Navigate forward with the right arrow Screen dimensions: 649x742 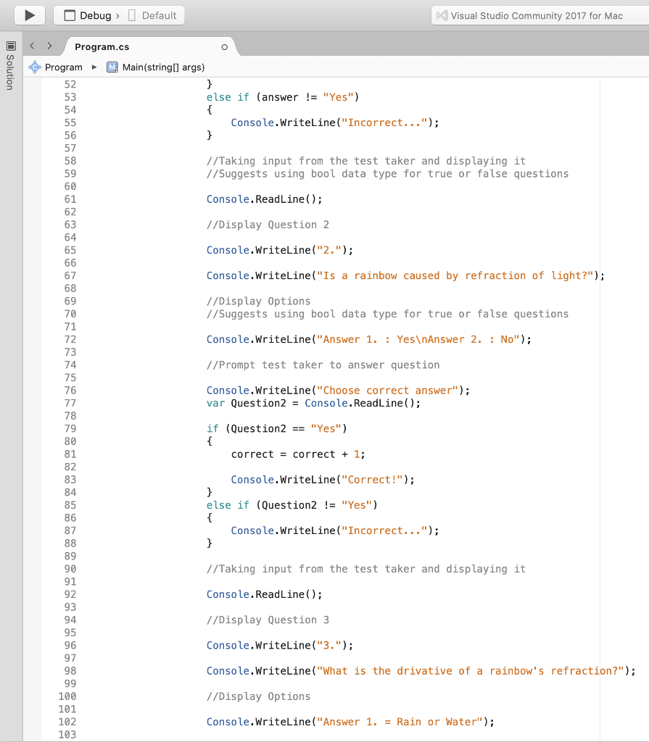(49, 46)
